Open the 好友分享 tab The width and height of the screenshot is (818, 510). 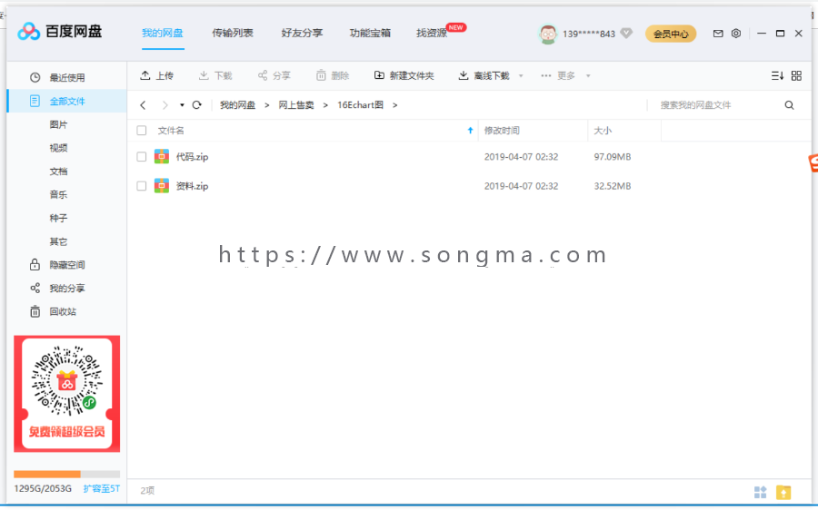tap(302, 33)
